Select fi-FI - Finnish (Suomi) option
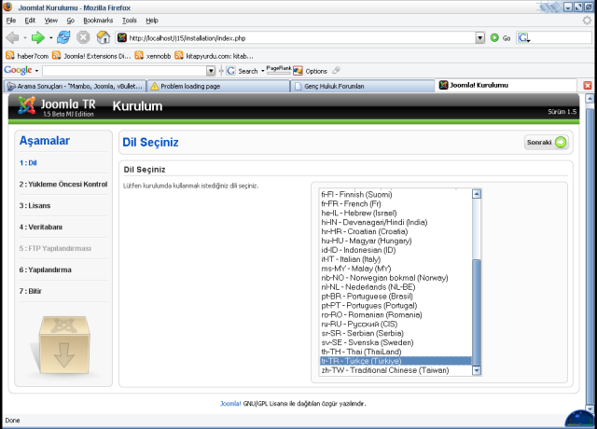Viewport: 597px width, 429px height. [396, 195]
